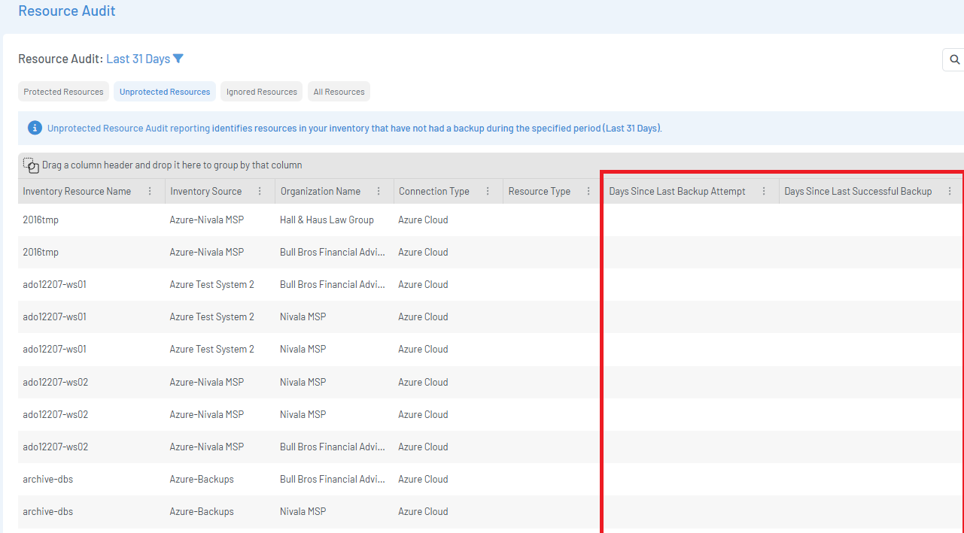Switch to the Protected Resources tab
This screenshot has width=964, height=533.
click(63, 92)
